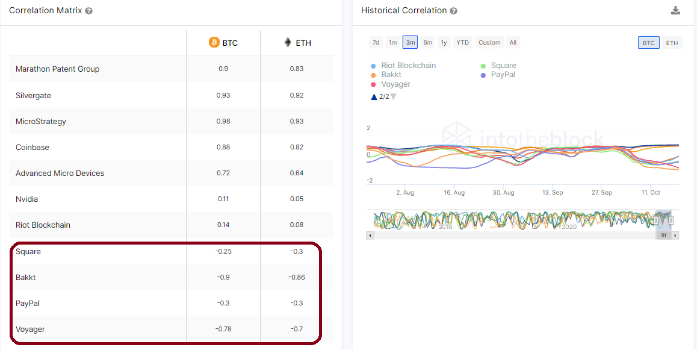Image resolution: width=697 pixels, height=350 pixels.
Task: Select the 7d time range
Action: coord(376,43)
